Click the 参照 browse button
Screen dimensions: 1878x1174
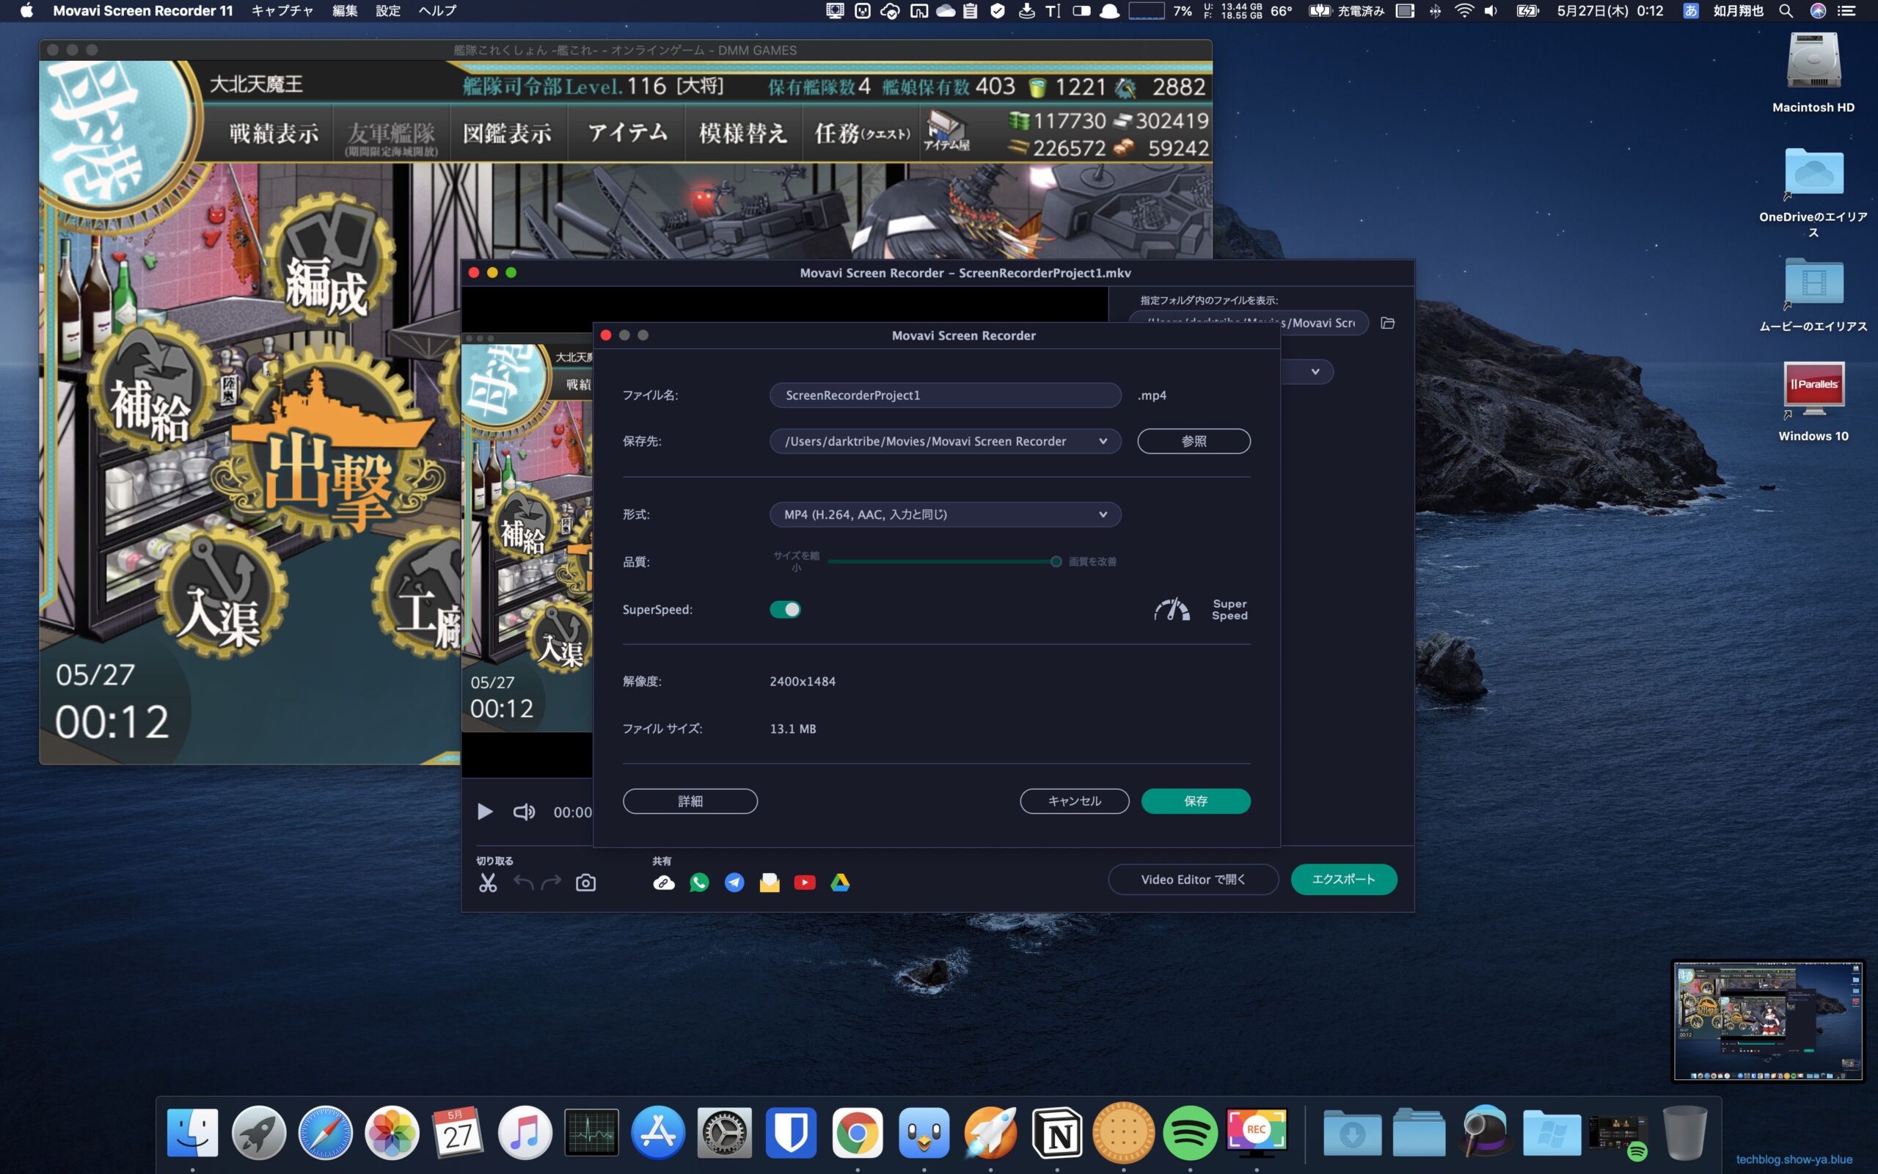[1194, 441]
